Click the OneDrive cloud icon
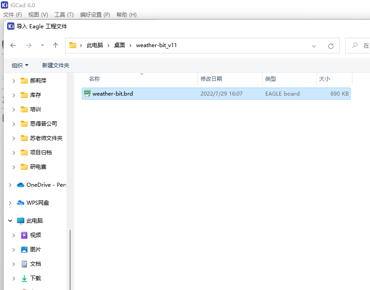 point(21,185)
